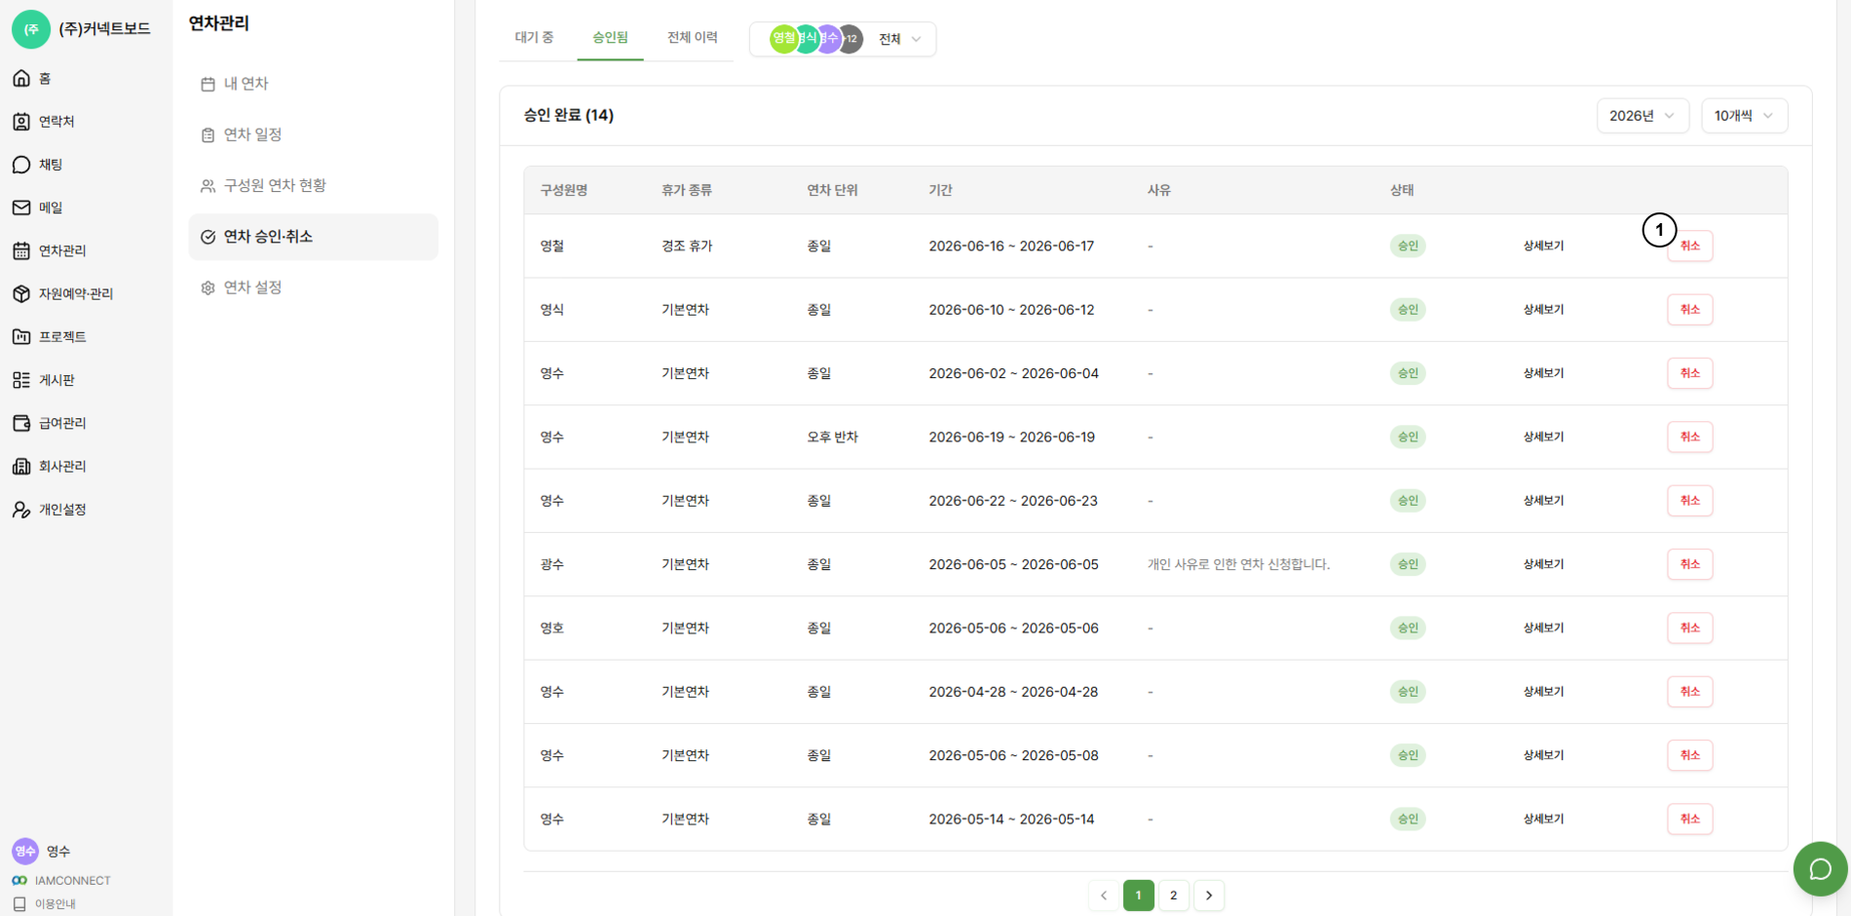Click the 승인 status badge for 영식

(1408, 310)
